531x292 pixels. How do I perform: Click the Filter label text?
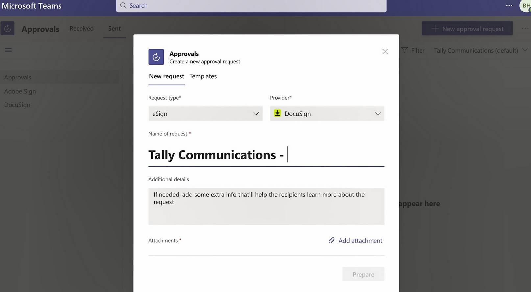418,51
